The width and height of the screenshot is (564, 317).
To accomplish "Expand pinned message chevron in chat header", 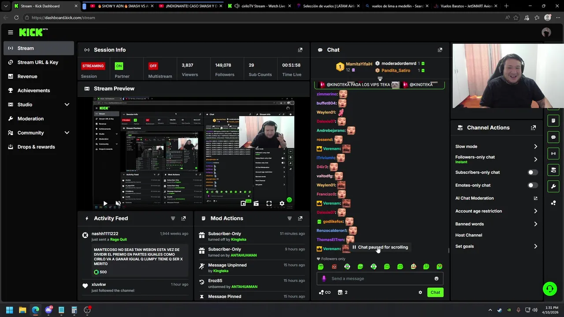I will [380, 79].
